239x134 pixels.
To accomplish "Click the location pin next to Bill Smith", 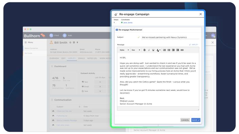I will coord(77,43).
